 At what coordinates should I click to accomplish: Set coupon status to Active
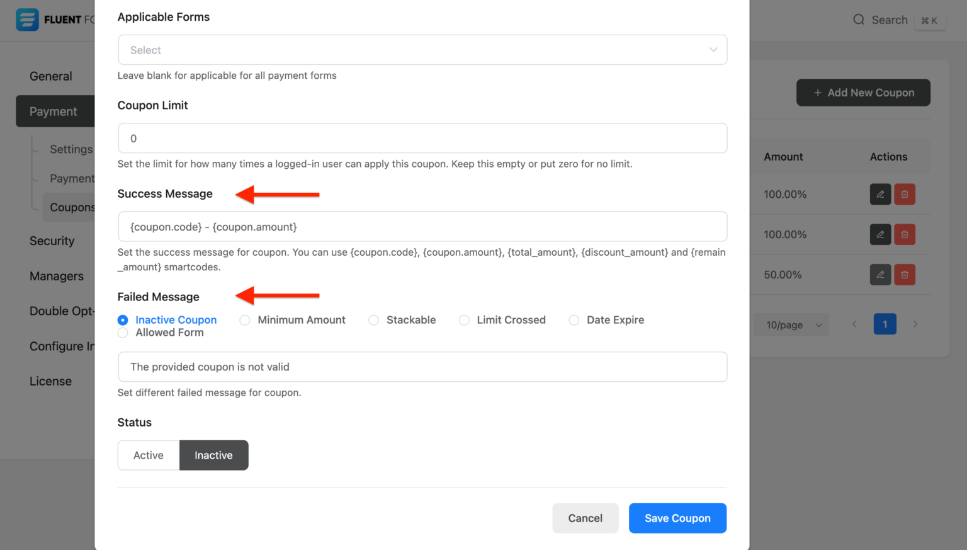(148, 455)
